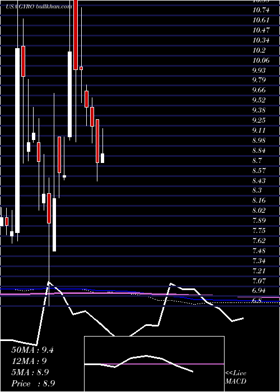Viewport: 280px width, 392px height.
Task: Click the small red candle near 9.93
Action: click(x=81, y=68)
